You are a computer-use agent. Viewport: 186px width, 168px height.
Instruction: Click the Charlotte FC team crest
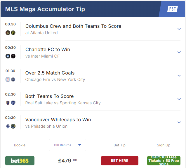(8, 56)
